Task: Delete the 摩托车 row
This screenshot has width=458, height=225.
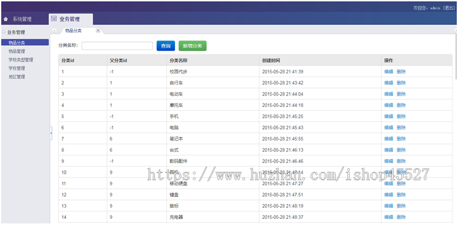Action: [x=401, y=105]
